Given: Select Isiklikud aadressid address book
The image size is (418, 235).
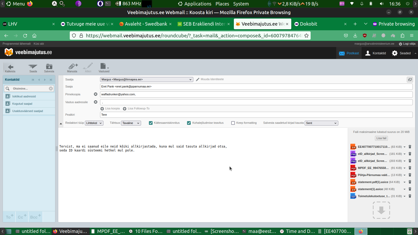Looking at the screenshot, I should [29, 96].
